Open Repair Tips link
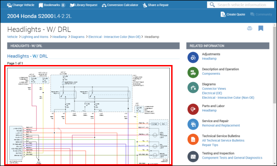 click(210, 145)
